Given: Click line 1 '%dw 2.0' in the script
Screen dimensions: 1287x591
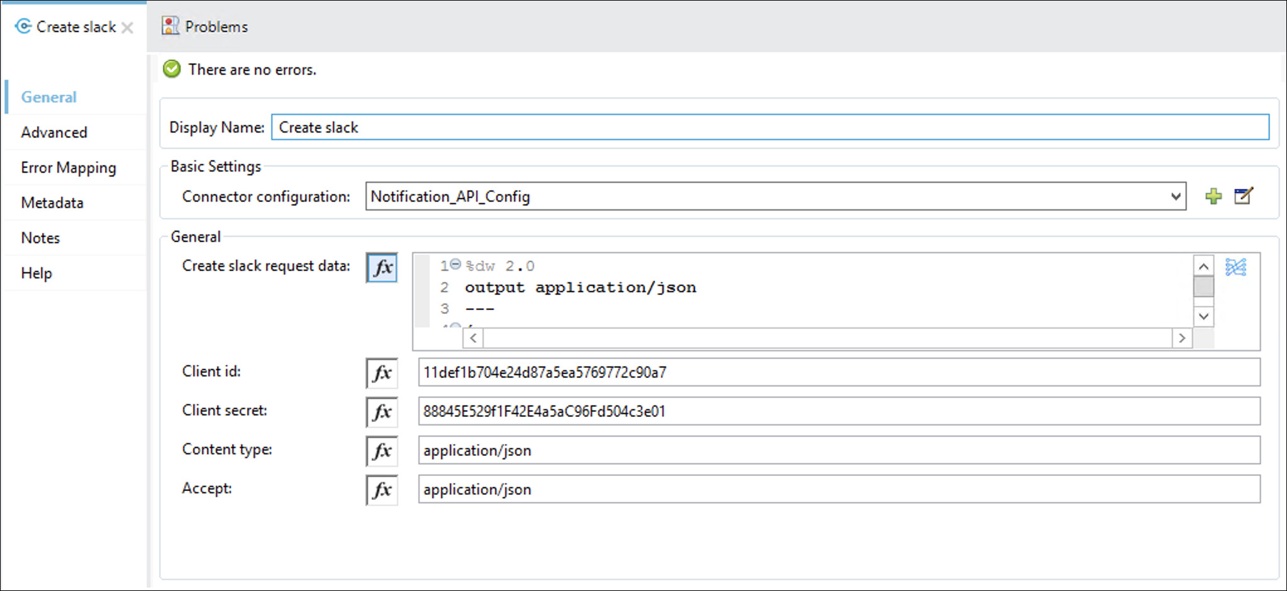Looking at the screenshot, I should tap(500, 266).
